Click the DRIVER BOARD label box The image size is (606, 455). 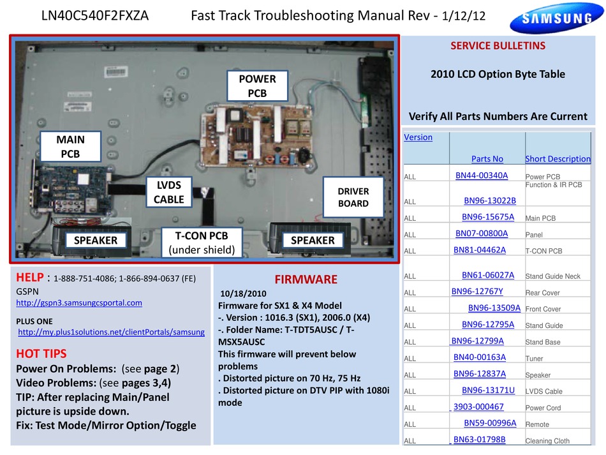coord(353,197)
